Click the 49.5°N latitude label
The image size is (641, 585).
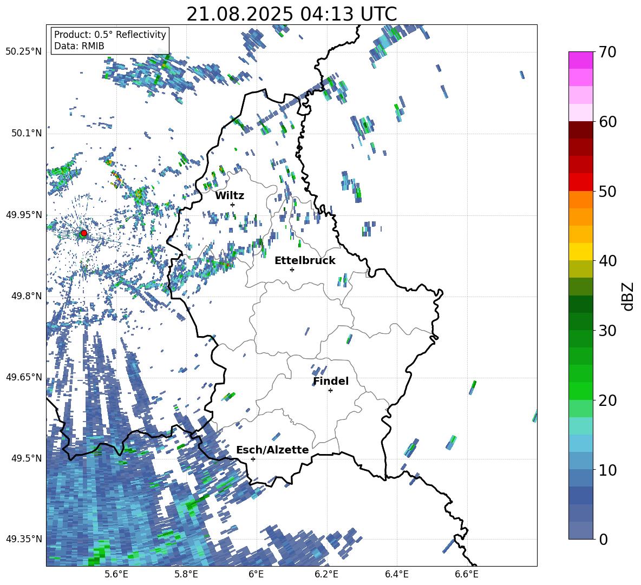[26, 458]
